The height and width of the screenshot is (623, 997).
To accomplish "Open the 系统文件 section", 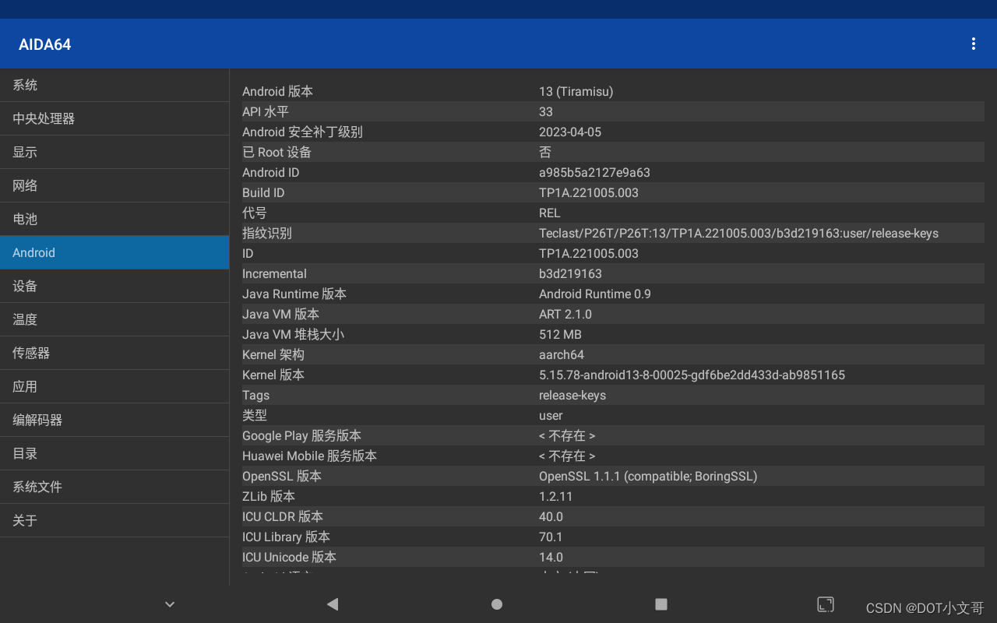I will tap(114, 487).
